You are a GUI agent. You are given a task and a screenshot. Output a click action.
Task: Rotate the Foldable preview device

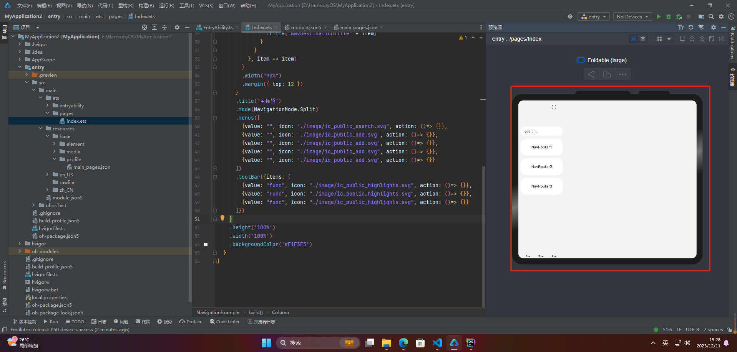coord(607,74)
